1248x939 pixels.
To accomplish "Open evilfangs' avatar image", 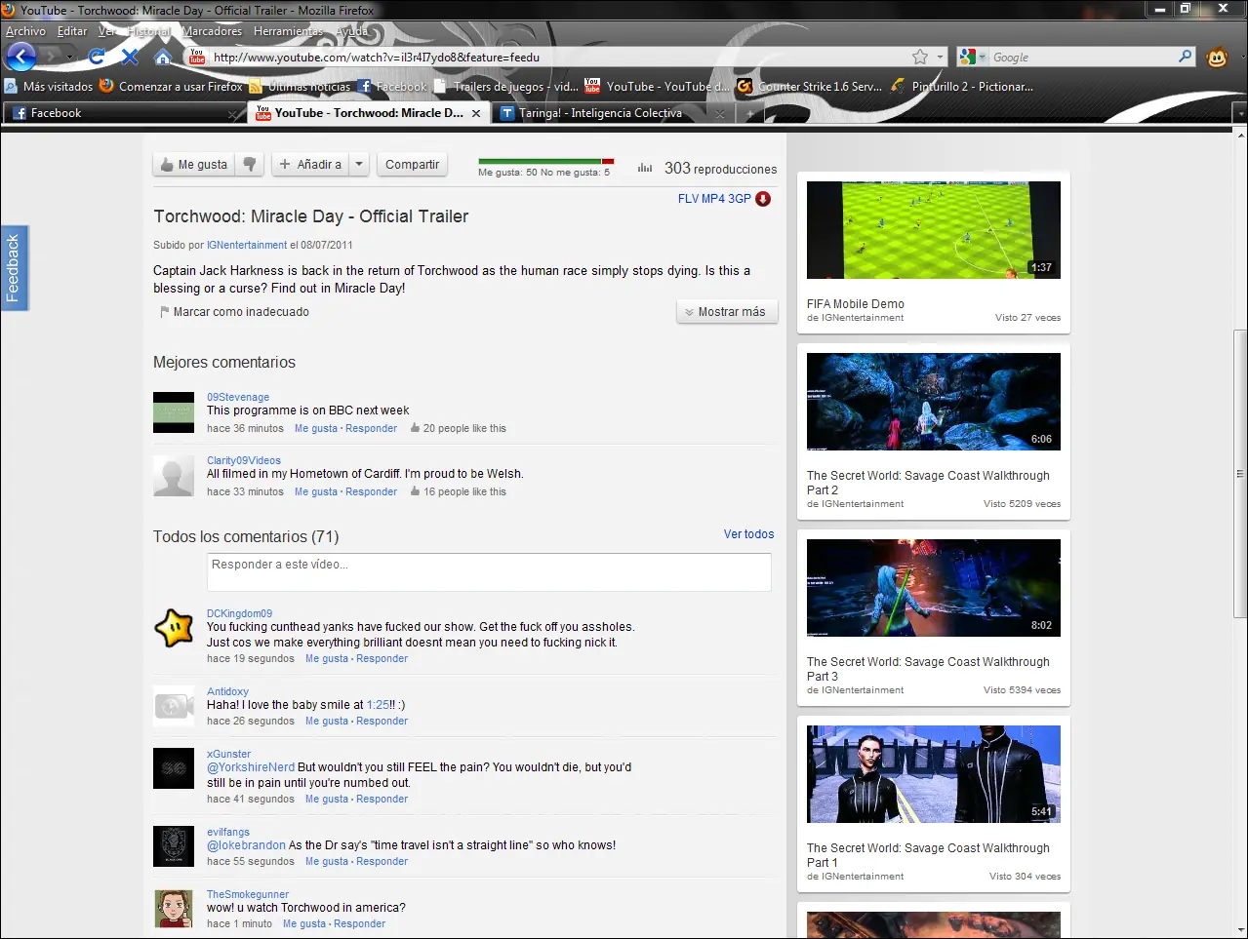I will [x=174, y=846].
